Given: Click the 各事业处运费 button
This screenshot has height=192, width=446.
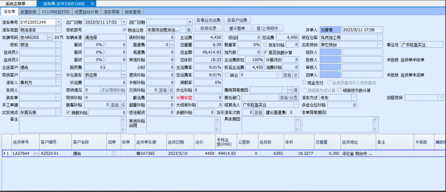Looking at the screenshot, I should pyautogui.click(x=209, y=20).
